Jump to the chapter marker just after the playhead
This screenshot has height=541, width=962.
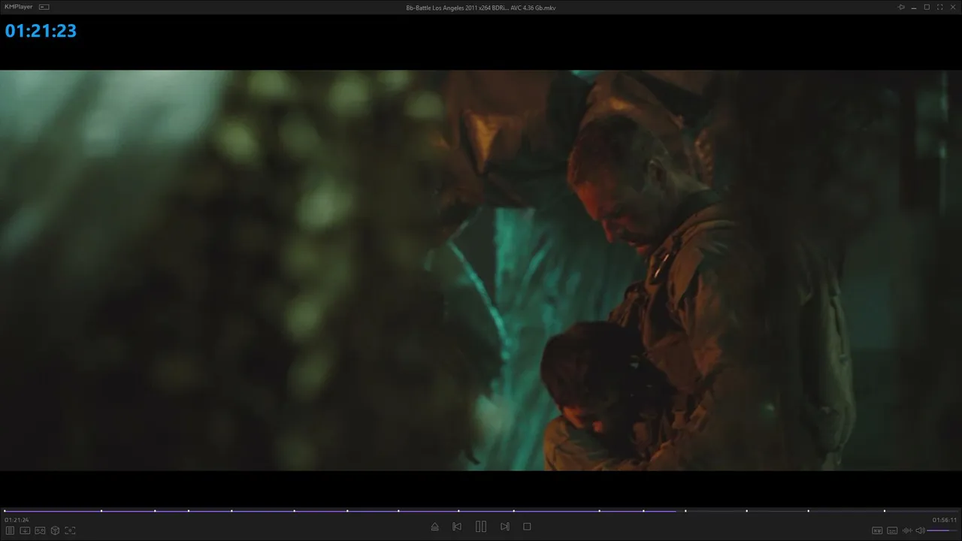click(685, 511)
